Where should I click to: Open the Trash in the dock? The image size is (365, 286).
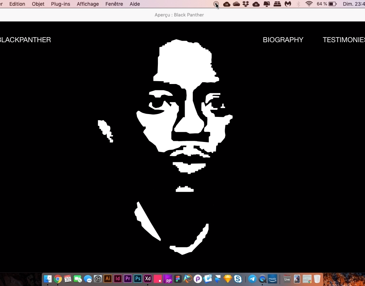tap(317, 279)
